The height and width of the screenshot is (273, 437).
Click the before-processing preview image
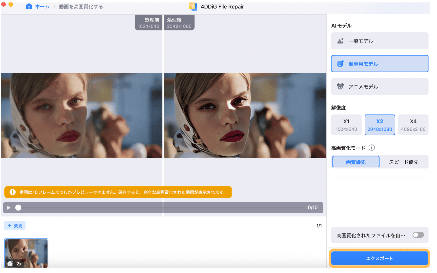click(81, 116)
